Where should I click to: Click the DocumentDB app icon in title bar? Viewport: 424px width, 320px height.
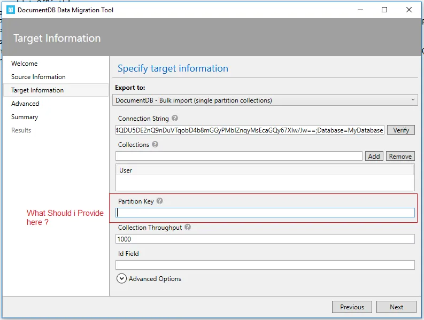point(11,10)
